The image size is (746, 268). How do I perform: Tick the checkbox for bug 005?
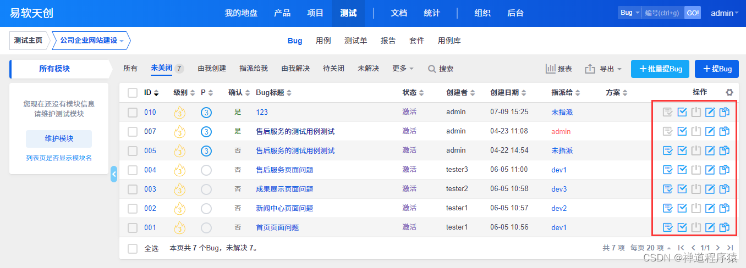[133, 151]
